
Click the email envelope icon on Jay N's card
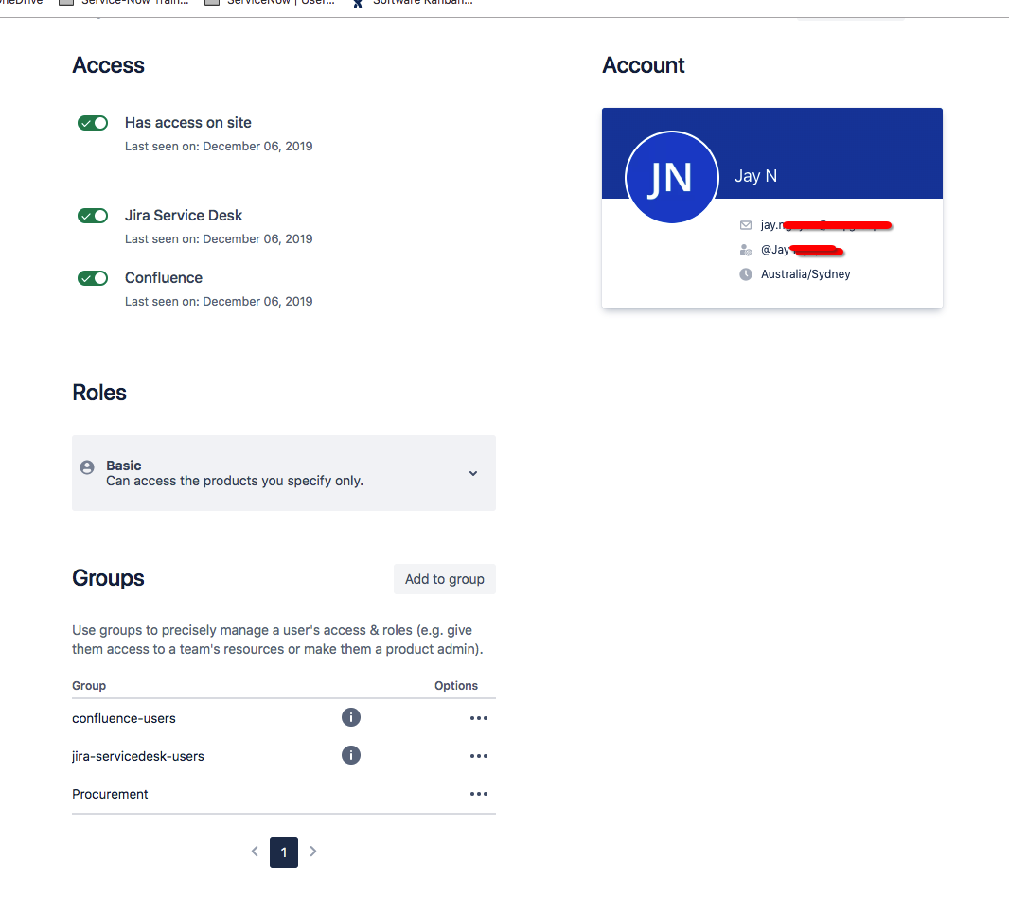[x=744, y=224]
